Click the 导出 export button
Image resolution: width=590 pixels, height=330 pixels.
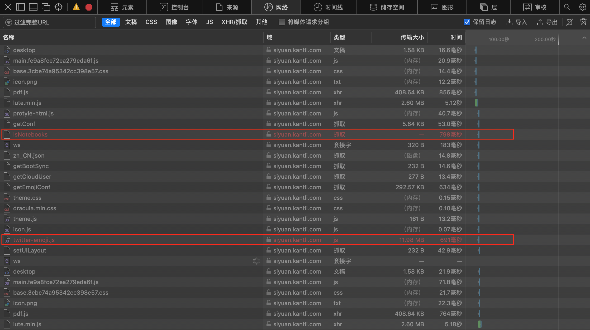(547, 22)
